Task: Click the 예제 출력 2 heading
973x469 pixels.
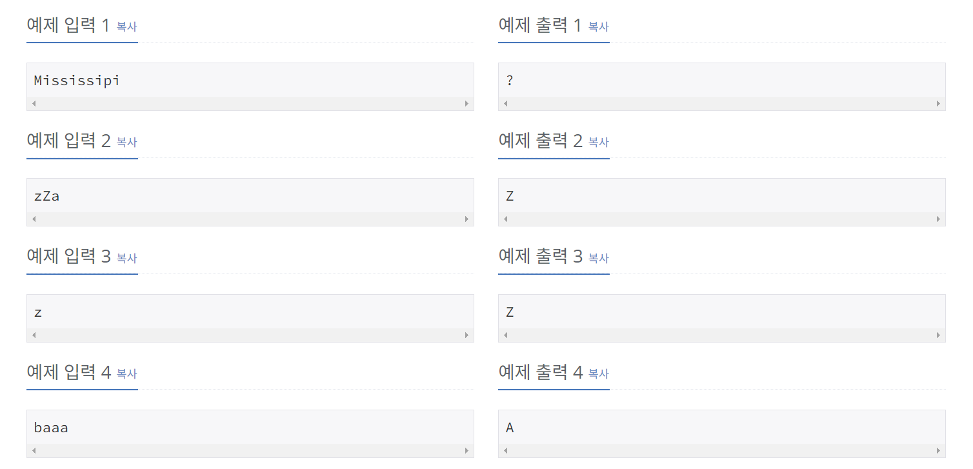Action: click(539, 141)
